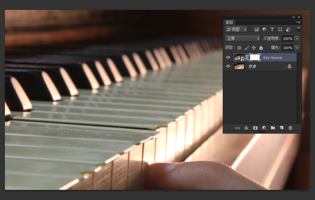Click the 填充 100% value field
Image resolution: width=315 pixels, height=200 pixels.
pyautogui.click(x=288, y=48)
